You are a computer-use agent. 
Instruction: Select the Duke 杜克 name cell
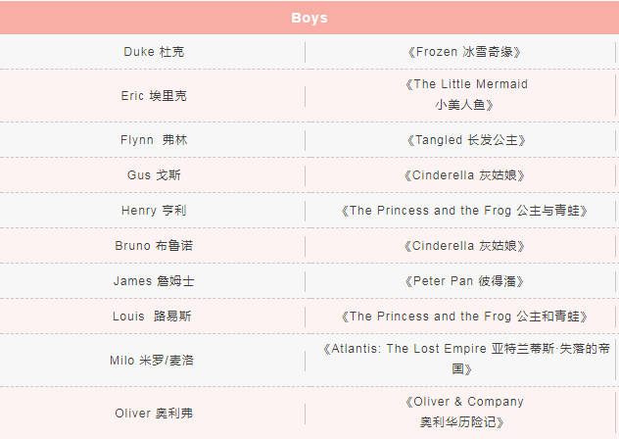tap(153, 52)
